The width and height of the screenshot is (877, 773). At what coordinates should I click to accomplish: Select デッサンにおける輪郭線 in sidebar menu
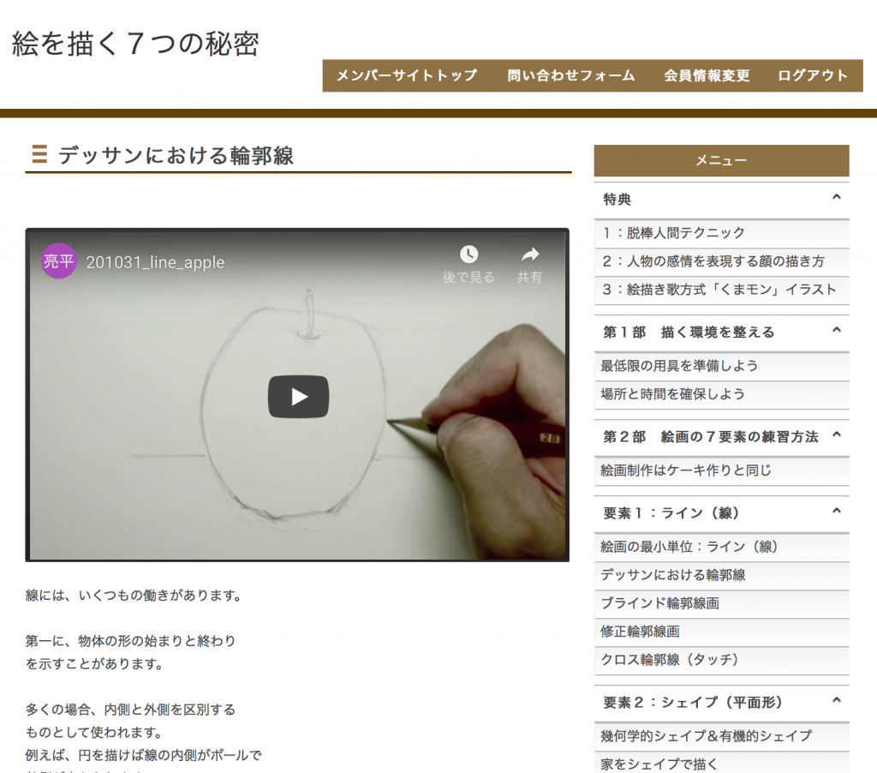[721, 575]
